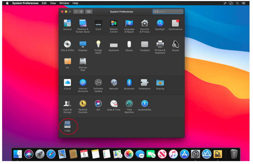Click the back navigation arrow
The image size is (253, 164).
click(76, 12)
